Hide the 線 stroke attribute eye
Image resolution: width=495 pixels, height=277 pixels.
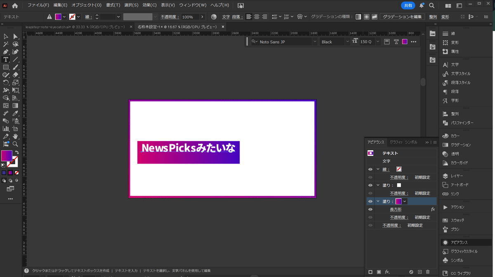point(370,169)
